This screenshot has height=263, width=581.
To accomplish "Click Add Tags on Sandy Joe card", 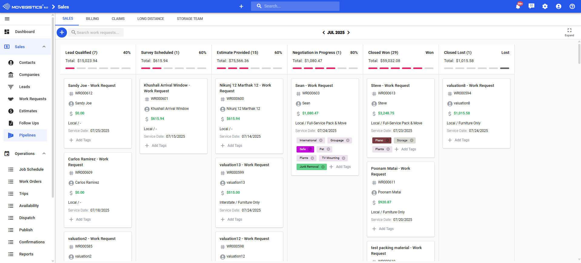I will [80, 140].
